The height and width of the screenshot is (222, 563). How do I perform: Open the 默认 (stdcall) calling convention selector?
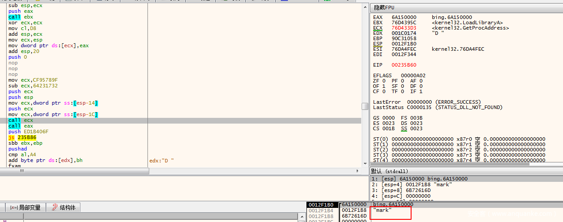tap(389, 171)
